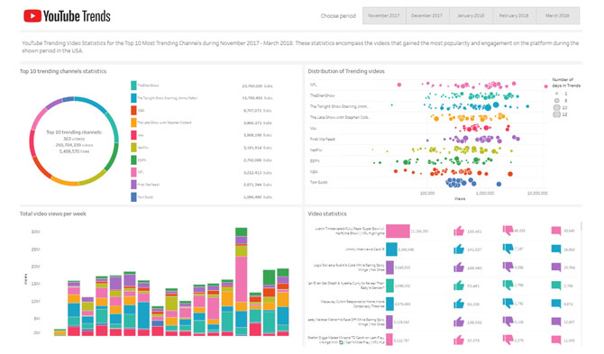This screenshot has width=604, height=354.
Task: Click First We Feast label in distribution chart
Action: tap(323, 139)
